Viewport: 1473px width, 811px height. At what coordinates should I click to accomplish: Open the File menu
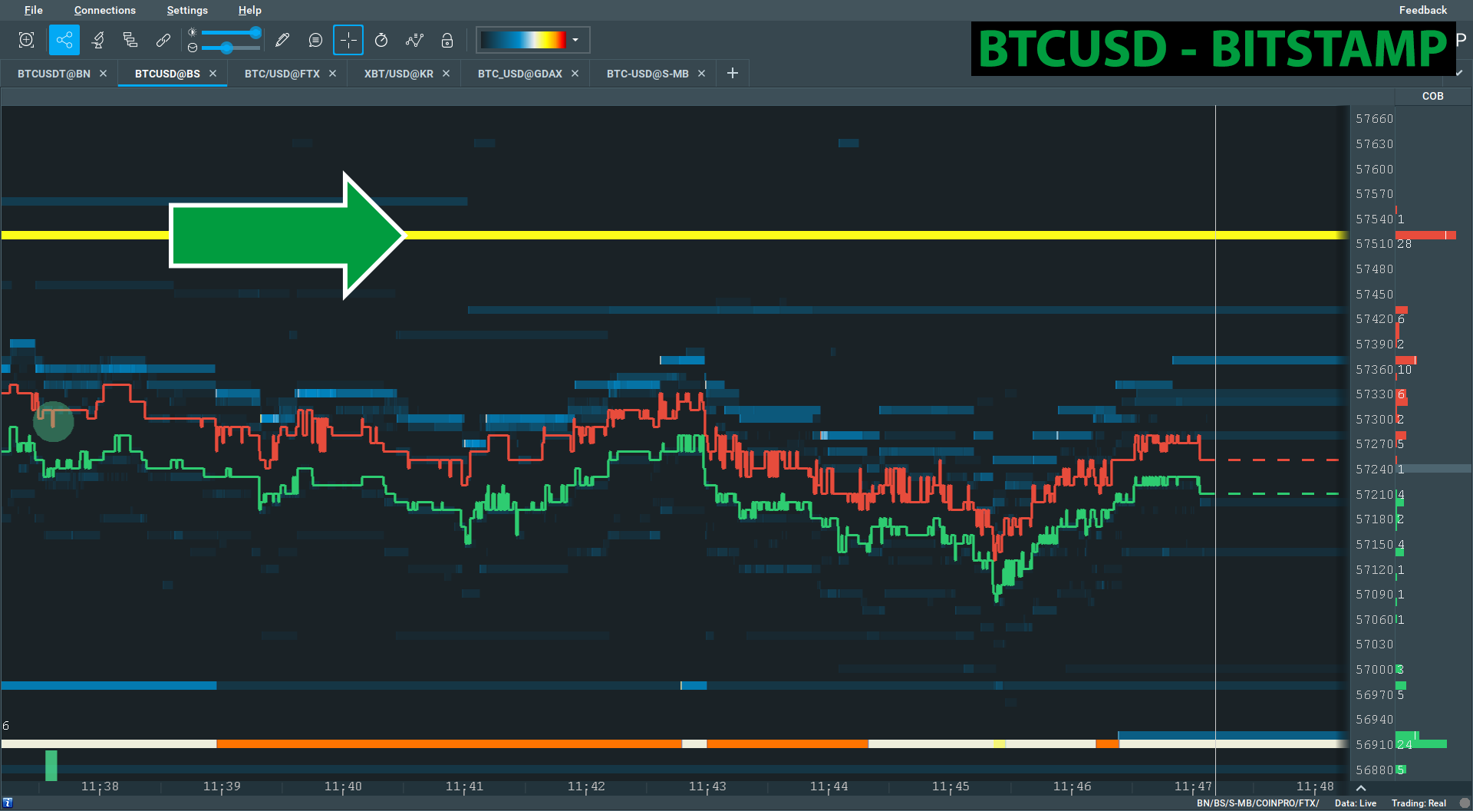click(x=34, y=10)
